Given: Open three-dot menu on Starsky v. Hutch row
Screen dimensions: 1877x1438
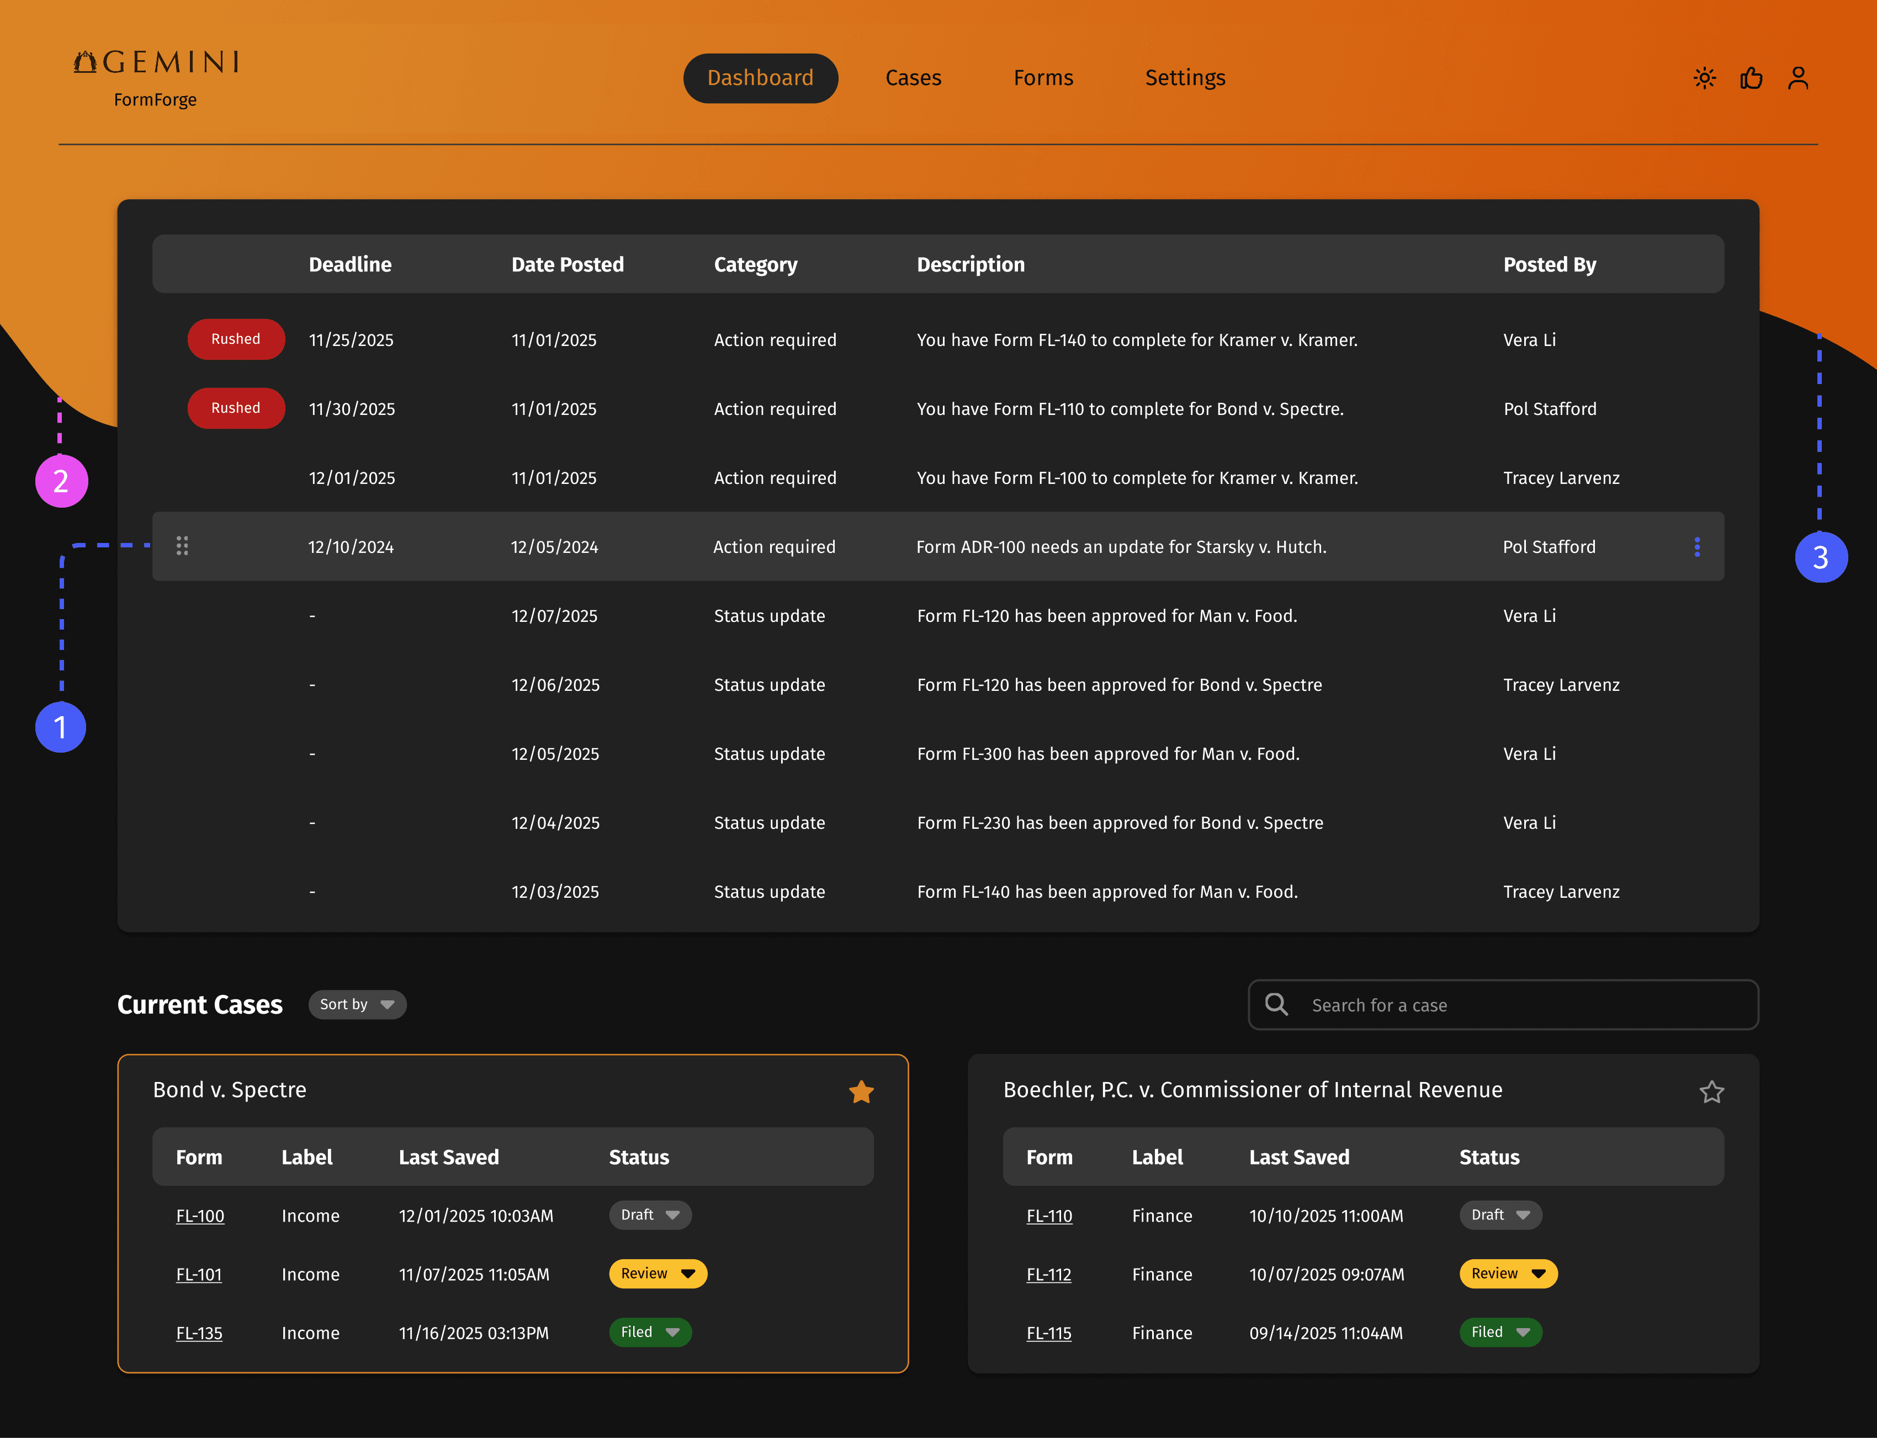Looking at the screenshot, I should [1696, 547].
